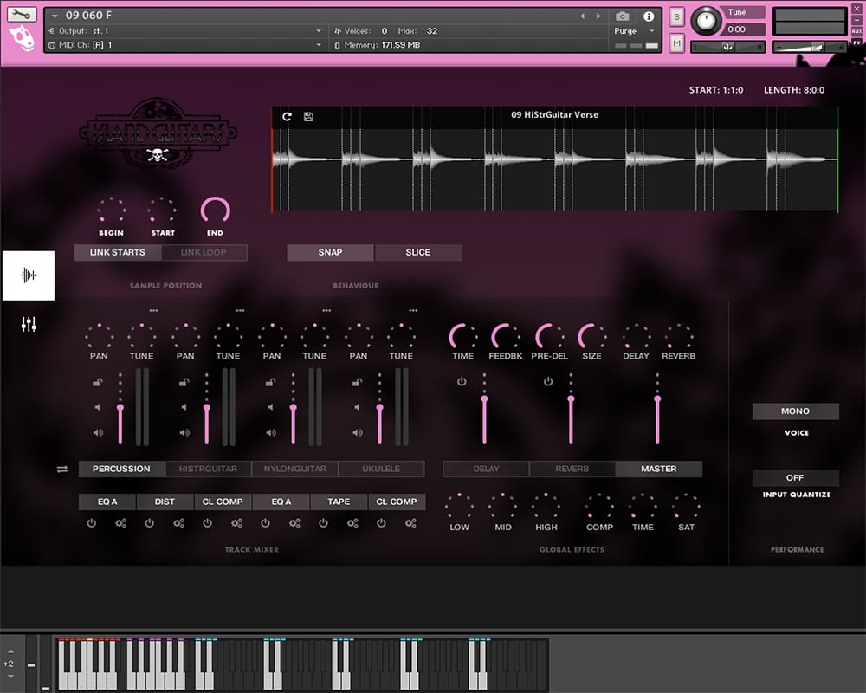Click the reload icon above the waveform
This screenshot has height=693, width=866.
point(288,116)
